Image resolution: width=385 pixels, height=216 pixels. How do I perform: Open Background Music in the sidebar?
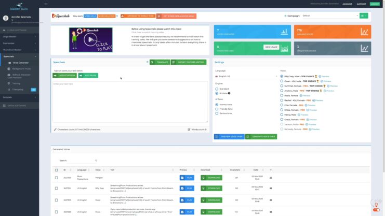coord(22,69)
